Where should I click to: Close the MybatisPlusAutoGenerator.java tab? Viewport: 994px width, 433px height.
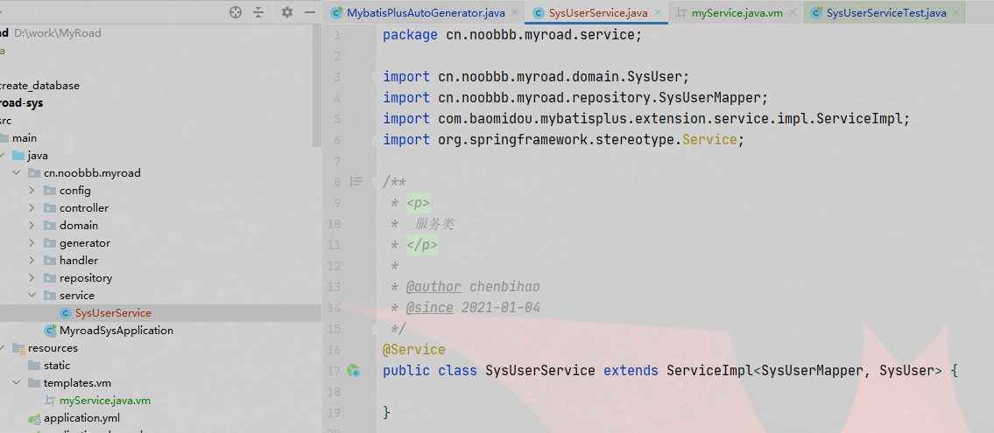pos(514,13)
